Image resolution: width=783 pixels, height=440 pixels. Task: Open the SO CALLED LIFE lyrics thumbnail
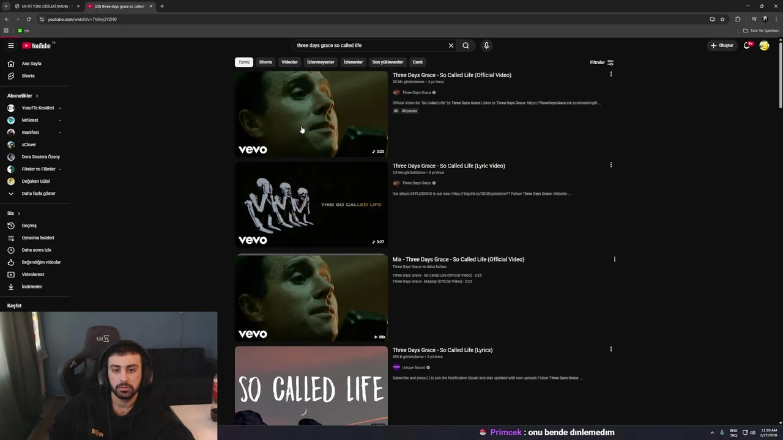pos(311,386)
